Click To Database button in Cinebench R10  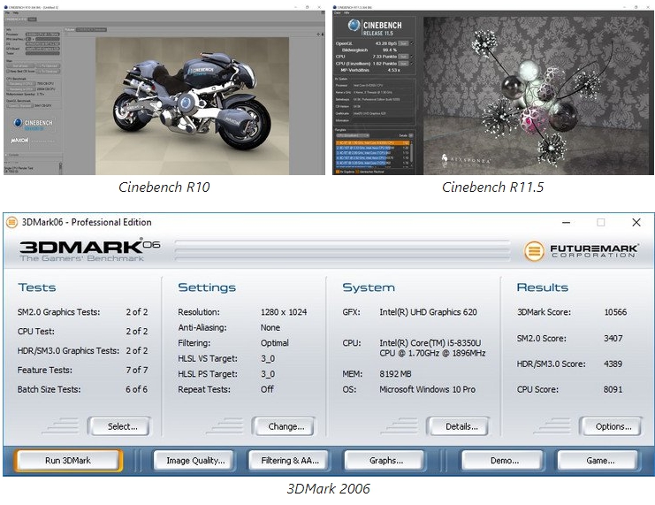tap(48, 72)
